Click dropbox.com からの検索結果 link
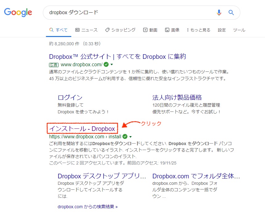Image resolution: width=265 pixels, height=215 pixels. (x=88, y=207)
